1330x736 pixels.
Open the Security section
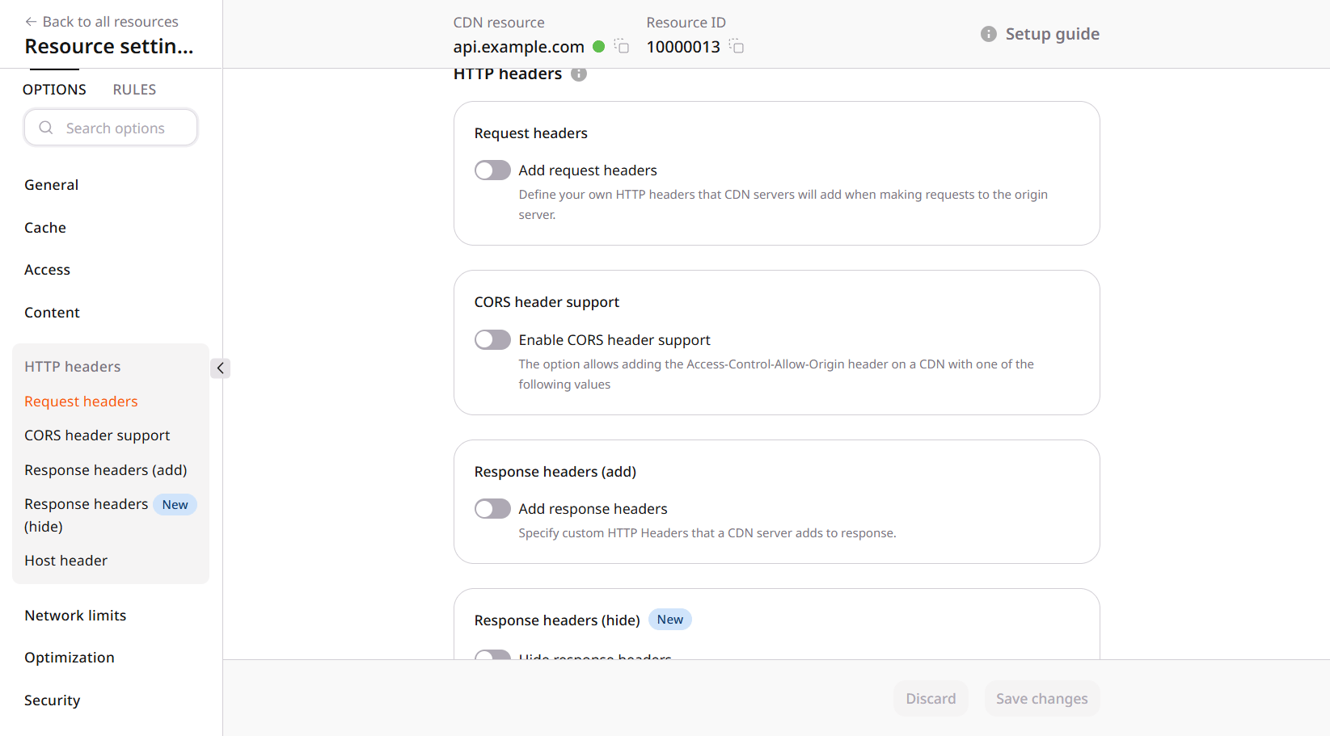tap(53, 700)
